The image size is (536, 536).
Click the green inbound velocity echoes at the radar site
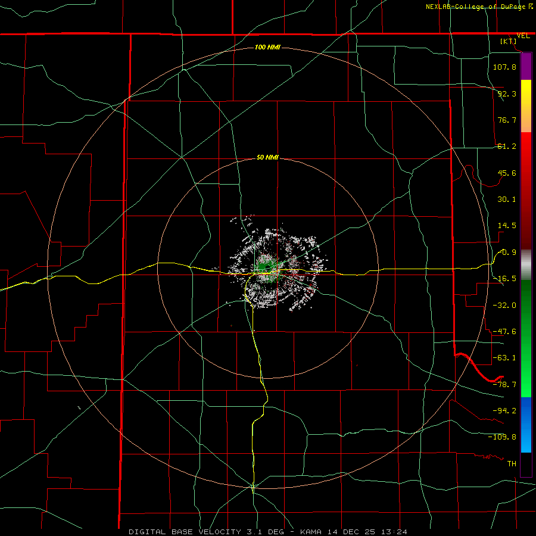coord(264,266)
